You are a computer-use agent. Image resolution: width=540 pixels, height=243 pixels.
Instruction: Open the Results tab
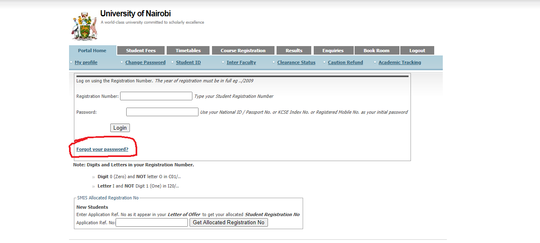[294, 51]
